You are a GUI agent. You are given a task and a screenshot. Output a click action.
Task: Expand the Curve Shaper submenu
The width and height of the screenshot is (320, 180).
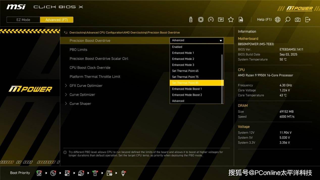[80, 104]
